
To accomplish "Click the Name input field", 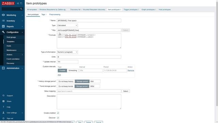I will pos(89,20).
